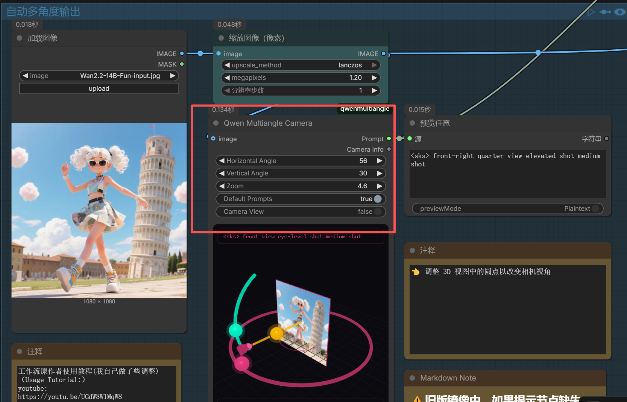The image size is (627, 402).
Task: Toggle the group visibility eye icon
Action: pyautogui.click(x=619, y=12)
